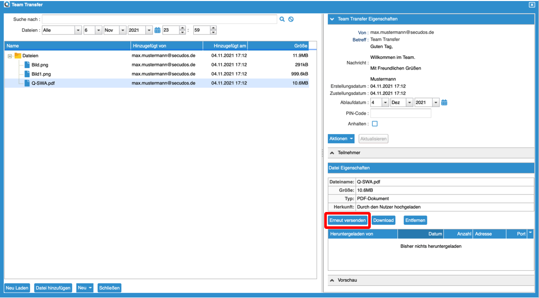
Task: Click the Bild1.png file icon
Action: [x=27, y=74]
